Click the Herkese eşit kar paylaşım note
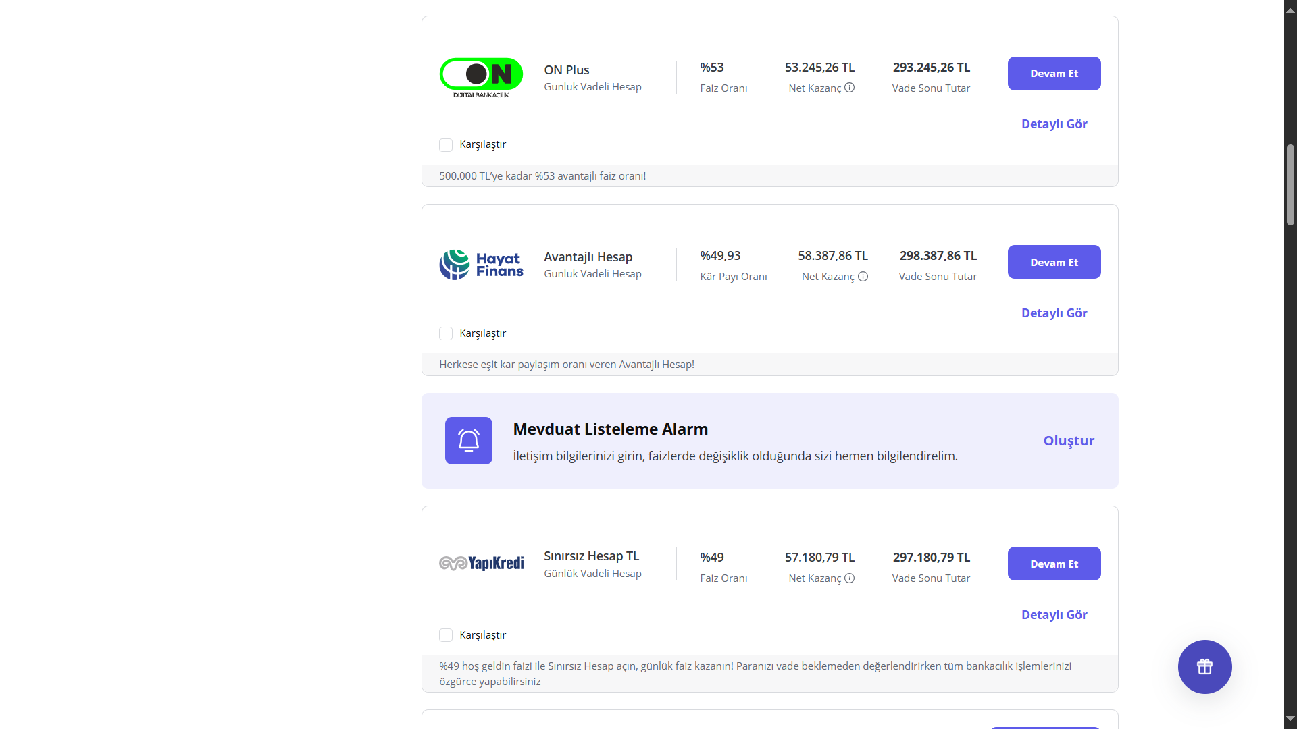The width and height of the screenshot is (1297, 729). tap(567, 364)
